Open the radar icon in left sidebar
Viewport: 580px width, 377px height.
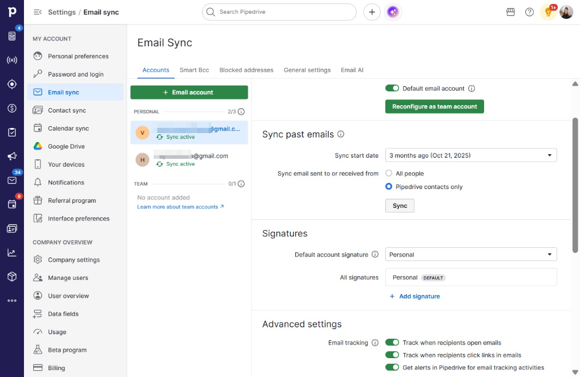coord(12,60)
